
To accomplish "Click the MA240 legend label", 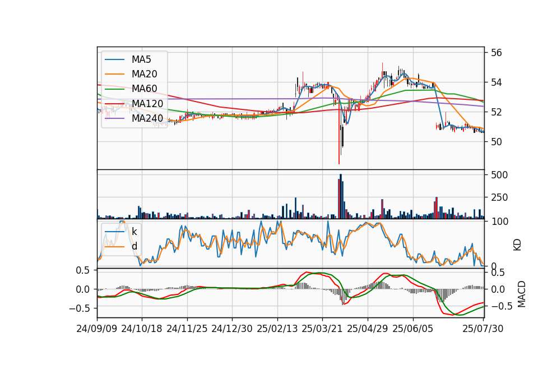I will [147, 118].
